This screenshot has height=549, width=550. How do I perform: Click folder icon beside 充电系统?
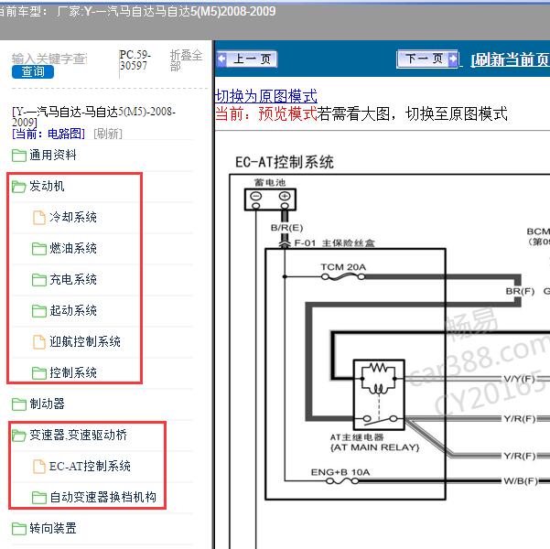[x=39, y=280]
